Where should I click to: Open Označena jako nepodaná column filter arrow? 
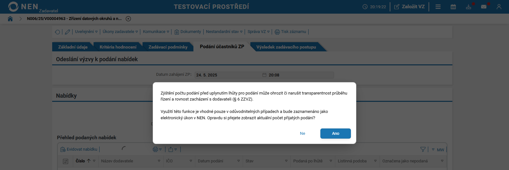click(442, 161)
